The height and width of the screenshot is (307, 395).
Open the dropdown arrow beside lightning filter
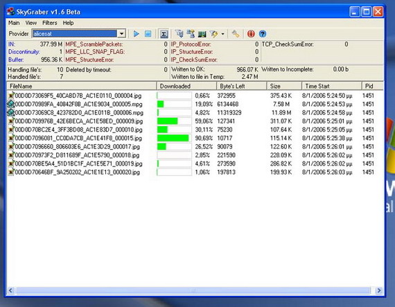pos(222,34)
